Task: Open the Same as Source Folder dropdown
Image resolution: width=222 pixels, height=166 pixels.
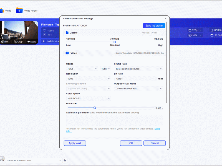Action: click(x=34, y=160)
